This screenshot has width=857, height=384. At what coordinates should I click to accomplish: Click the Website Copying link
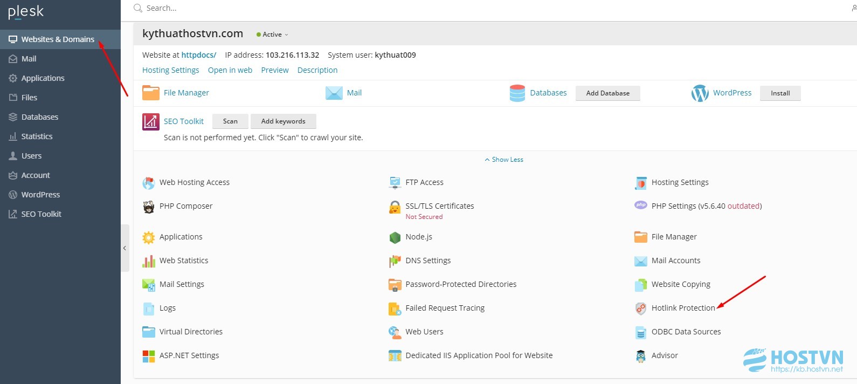pos(681,284)
